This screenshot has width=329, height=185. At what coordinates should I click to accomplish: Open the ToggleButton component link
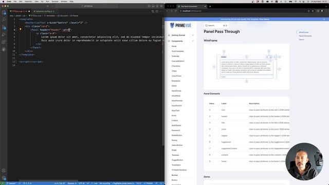click(x=177, y=160)
